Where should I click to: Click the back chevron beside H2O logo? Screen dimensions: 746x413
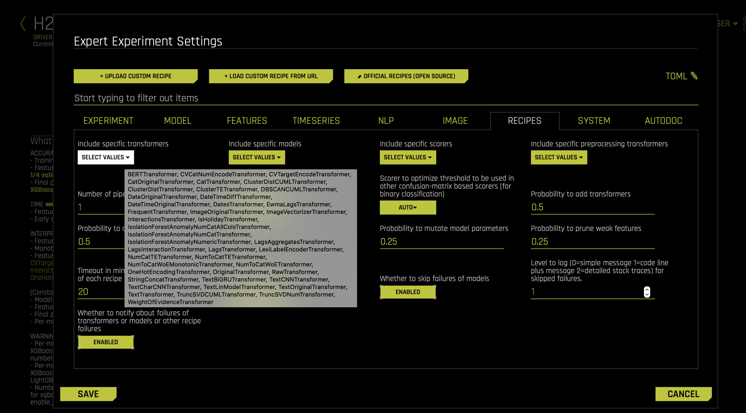pos(23,24)
